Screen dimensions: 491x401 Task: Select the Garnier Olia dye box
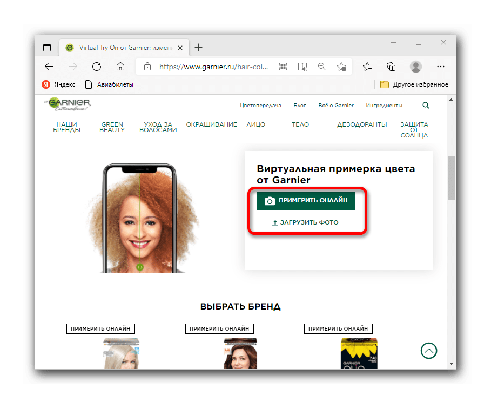tap(359, 353)
